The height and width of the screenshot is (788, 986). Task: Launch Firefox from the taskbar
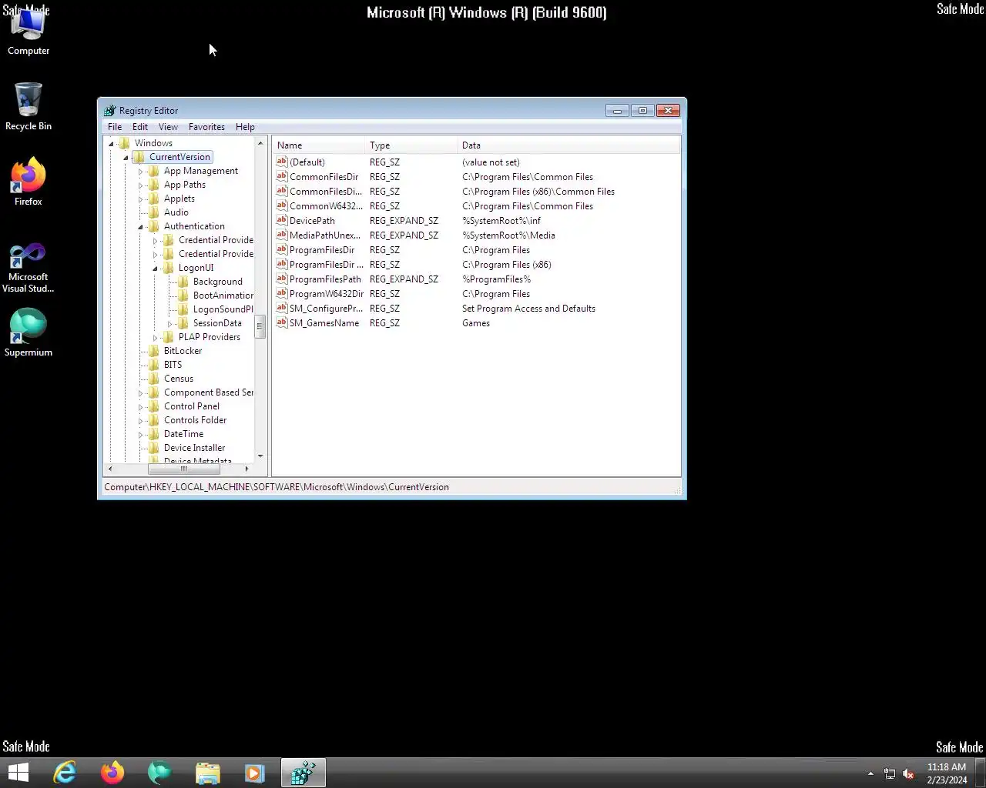pos(112,773)
